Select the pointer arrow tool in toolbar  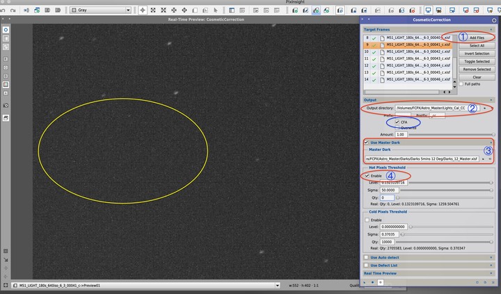(x=215, y=10)
